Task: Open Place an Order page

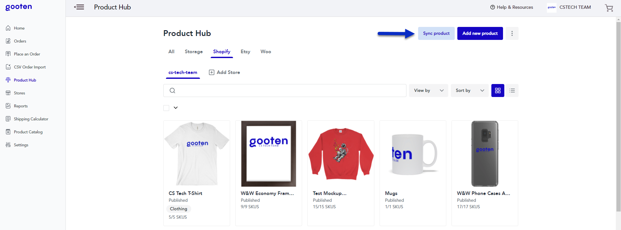Action: click(27, 54)
